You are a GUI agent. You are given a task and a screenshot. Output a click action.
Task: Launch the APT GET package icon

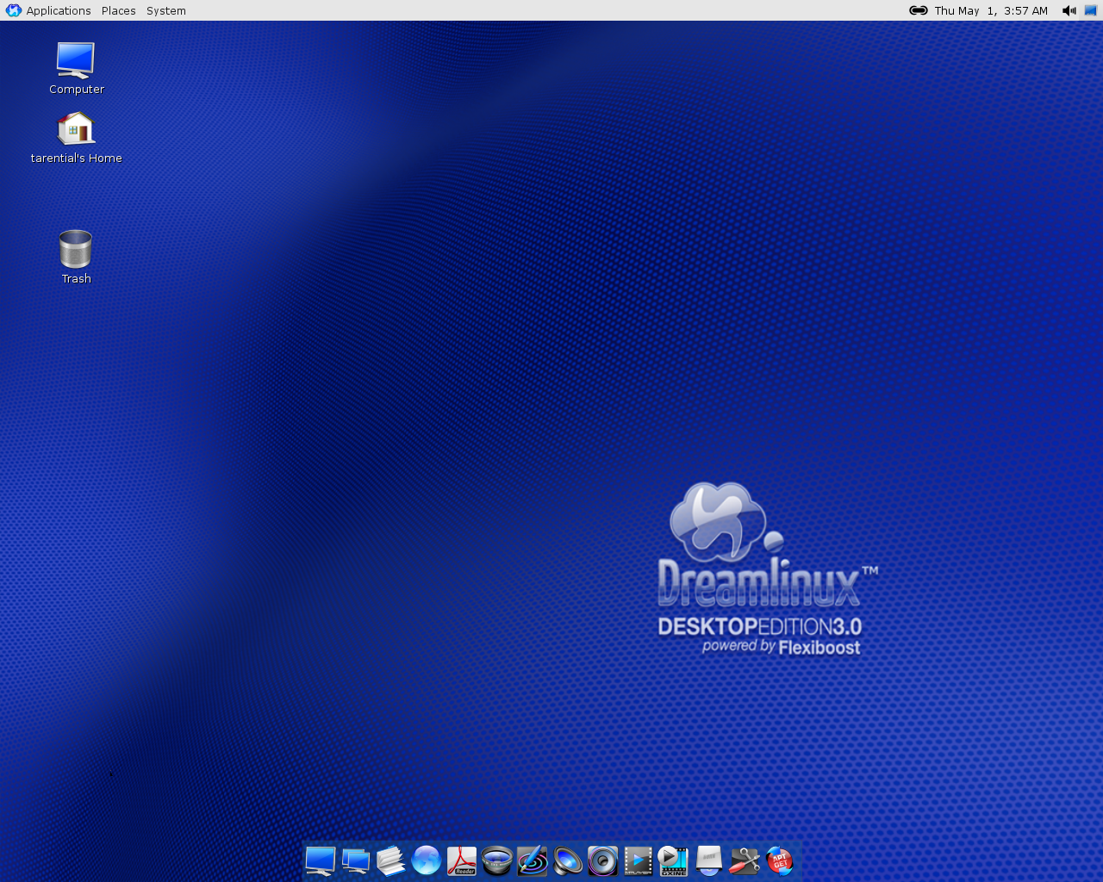click(779, 860)
